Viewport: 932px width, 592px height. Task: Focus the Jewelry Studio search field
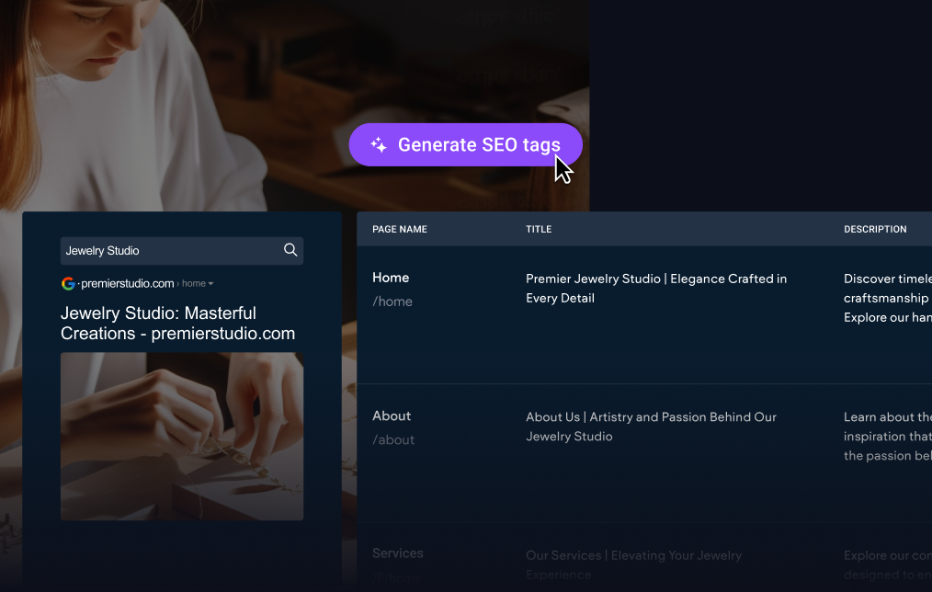click(170, 251)
